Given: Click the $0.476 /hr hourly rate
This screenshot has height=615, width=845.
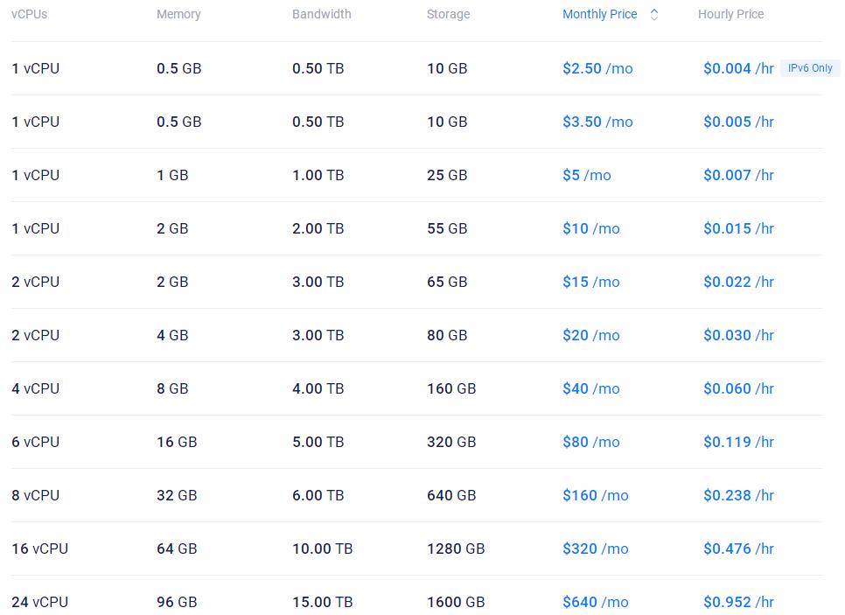Looking at the screenshot, I should (x=738, y=549).
